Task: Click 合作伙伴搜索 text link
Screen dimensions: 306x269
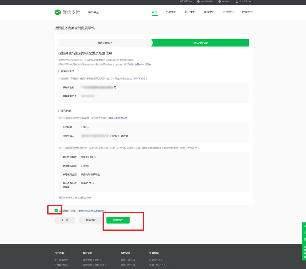Action: coord(207,1)
